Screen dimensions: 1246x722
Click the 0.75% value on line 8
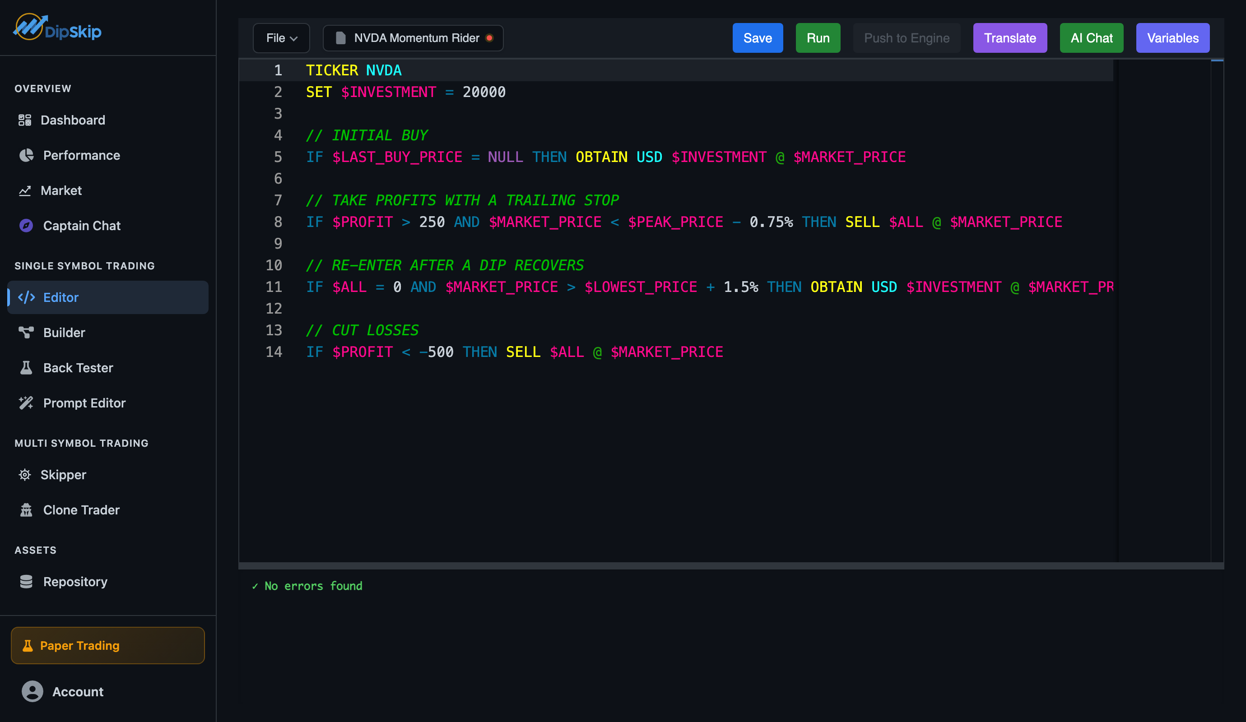tap(771, 222)
